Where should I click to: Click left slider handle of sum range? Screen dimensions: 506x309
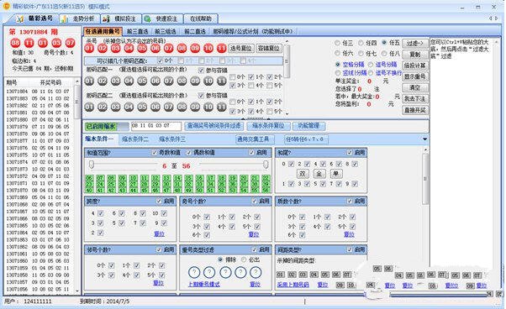click(x=92, y=165)
